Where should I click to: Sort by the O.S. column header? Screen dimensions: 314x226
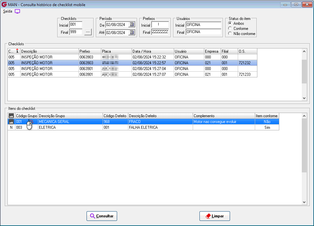point(247,51)
